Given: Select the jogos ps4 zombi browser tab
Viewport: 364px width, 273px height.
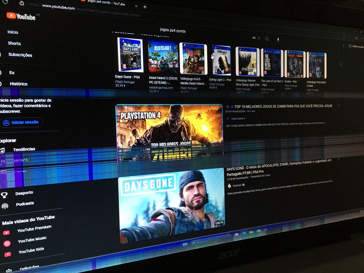Looking at the screenshot, I should click(x=106, y=2).
